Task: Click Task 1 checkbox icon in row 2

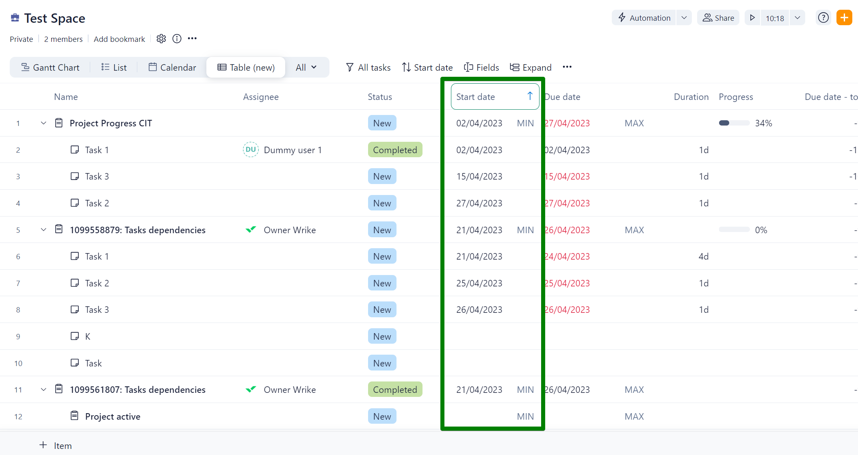Action: point(75,149)
